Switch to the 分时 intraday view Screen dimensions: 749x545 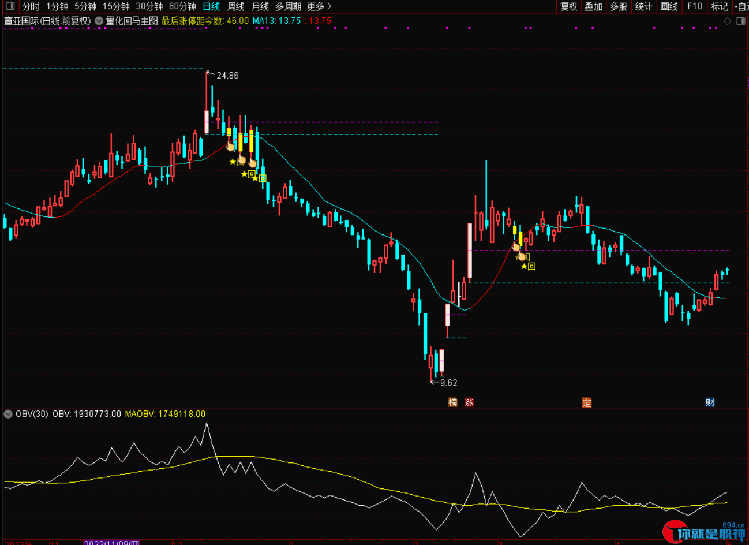coord(31,6)
